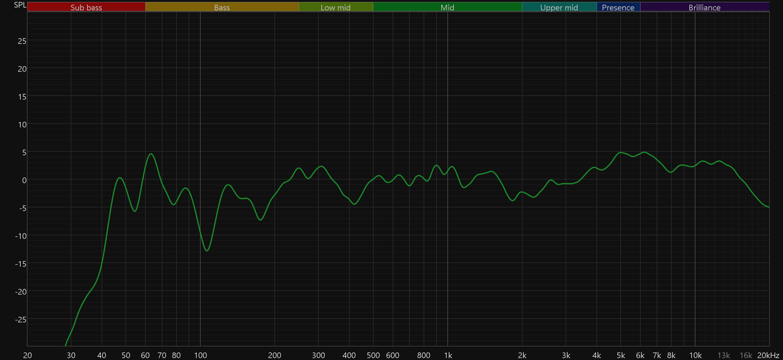Click the -15 dB SPL axis value
The width and height of the screenshot is (783, 360).
[20, 263]
